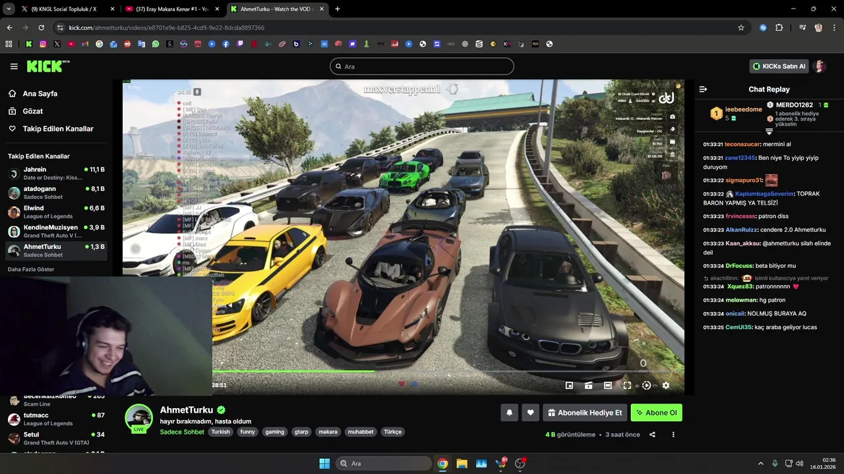Viewport: 844px width, 474px height.
Task: Open the Kick bookmark in bookmarks bar
Action: tap(29, 44)
